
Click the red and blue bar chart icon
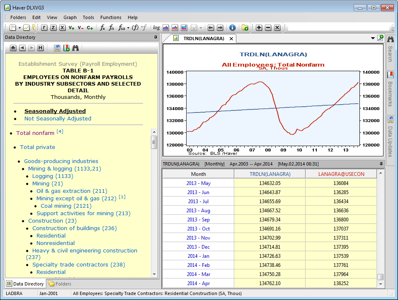pos(175,28)
